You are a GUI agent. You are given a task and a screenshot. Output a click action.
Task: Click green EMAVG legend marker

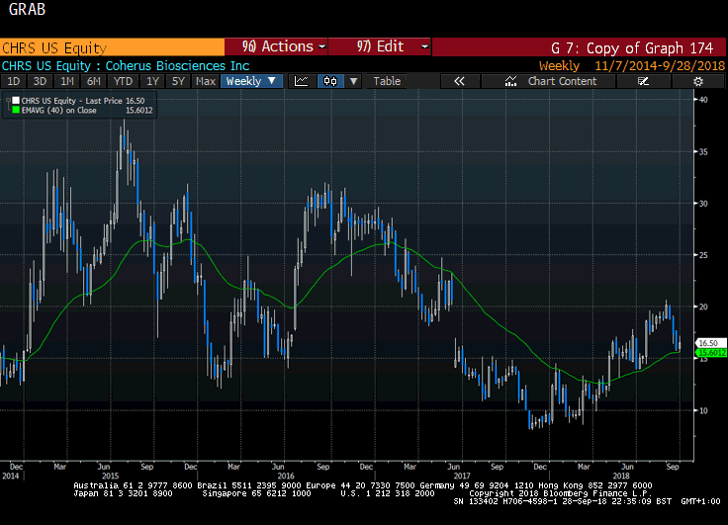[15, 111]
